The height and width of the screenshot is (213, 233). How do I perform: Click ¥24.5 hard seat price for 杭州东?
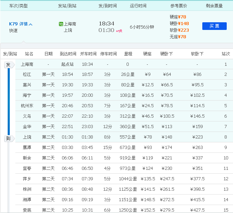tap(148, 106)
